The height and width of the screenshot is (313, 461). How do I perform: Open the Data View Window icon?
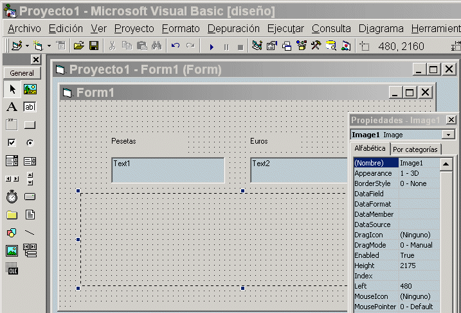pyautogui.click(x=331, y=46)
